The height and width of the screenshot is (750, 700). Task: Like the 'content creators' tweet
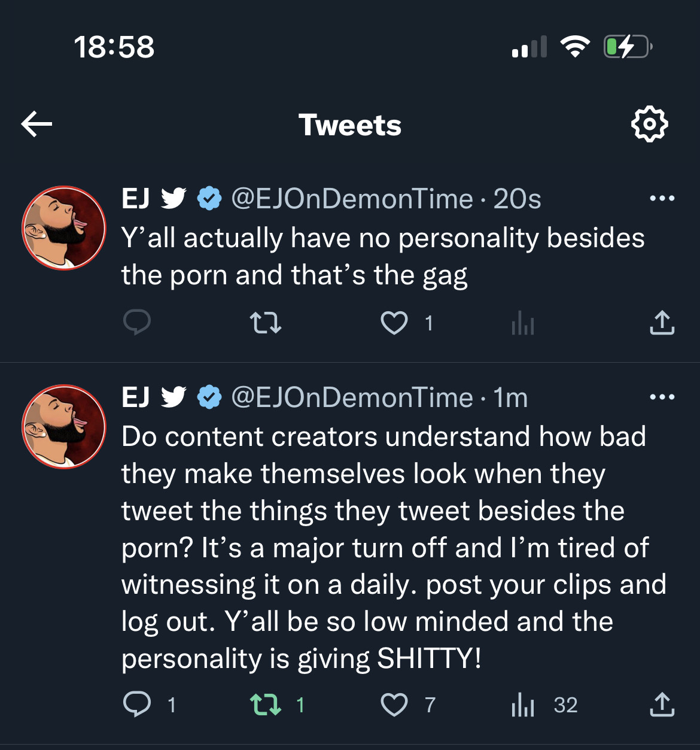394,705
